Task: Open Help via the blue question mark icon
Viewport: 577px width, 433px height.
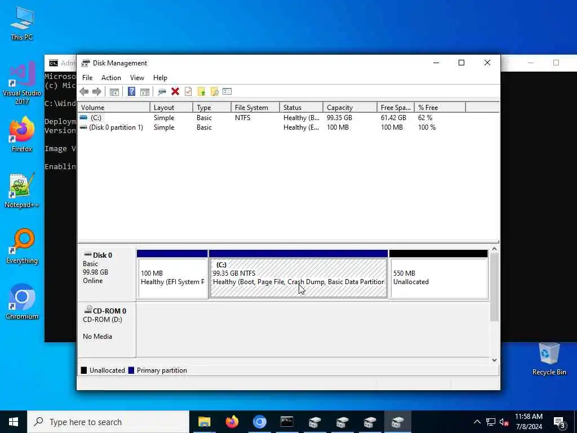Action: (131, 92)
